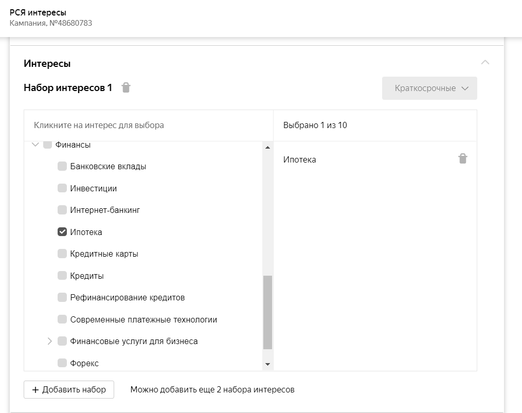
Task: Collapse the Интересы section
Action: pyautogui.click(x=484, y=63)
